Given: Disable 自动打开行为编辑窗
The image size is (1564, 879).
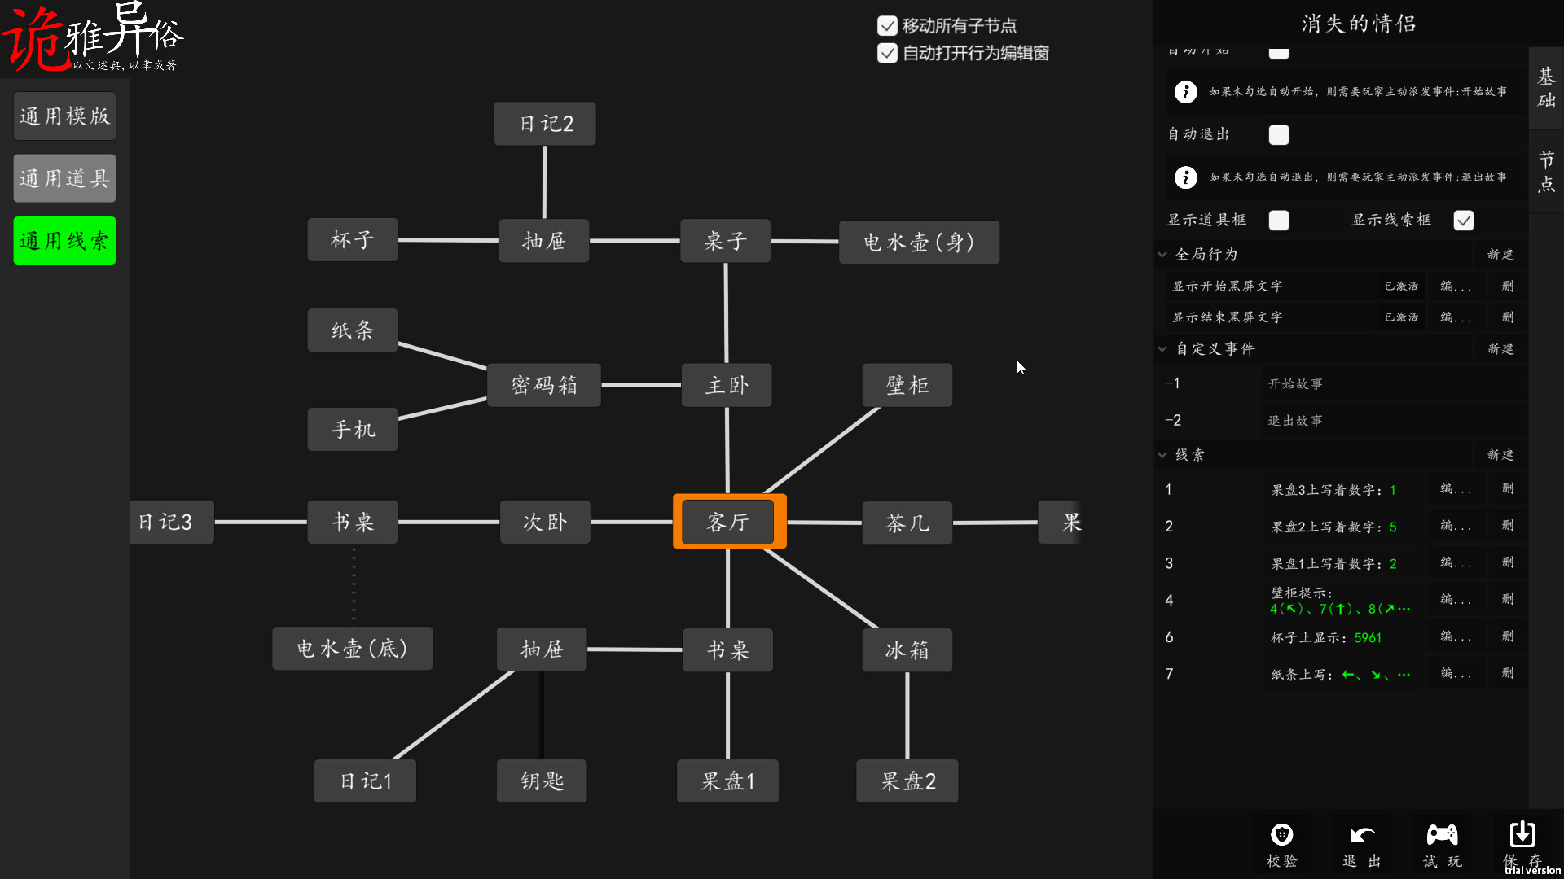Looking at the screenshot, I should [887, 53].
